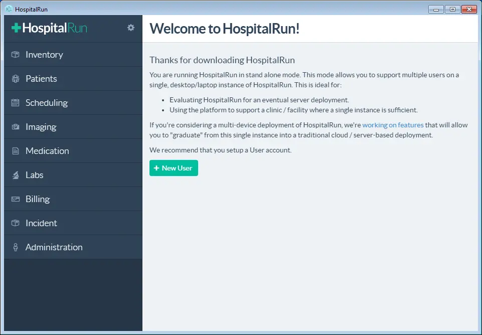Navigate to Patients in the sidebar
This screenshot has width=482, height=335.
coord(41,78)
